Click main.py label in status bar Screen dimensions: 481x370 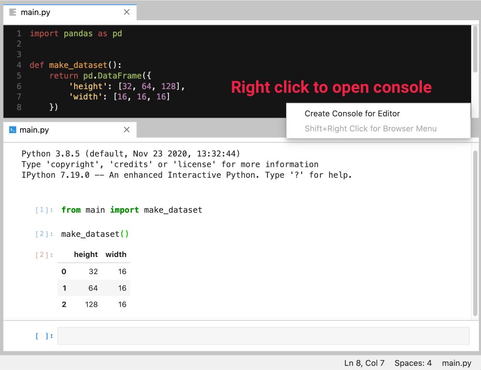click(457, 363)
